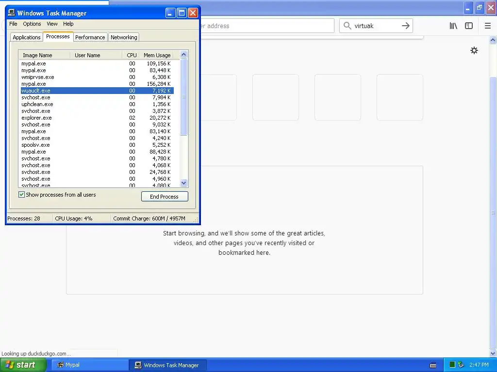Click the magnifier icon in search box

click(348, 26)
